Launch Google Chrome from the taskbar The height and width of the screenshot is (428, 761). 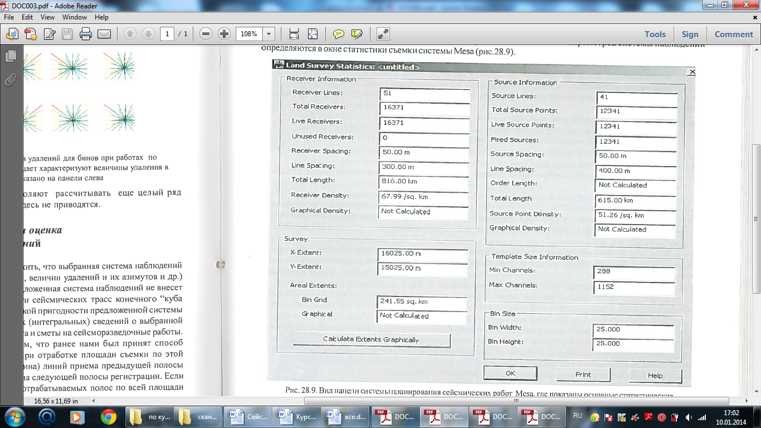point(108,416)
